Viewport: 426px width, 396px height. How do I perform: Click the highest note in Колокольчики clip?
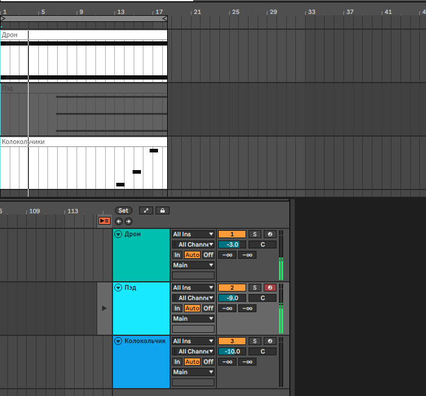pyautogui.click(x=154, y=151)
